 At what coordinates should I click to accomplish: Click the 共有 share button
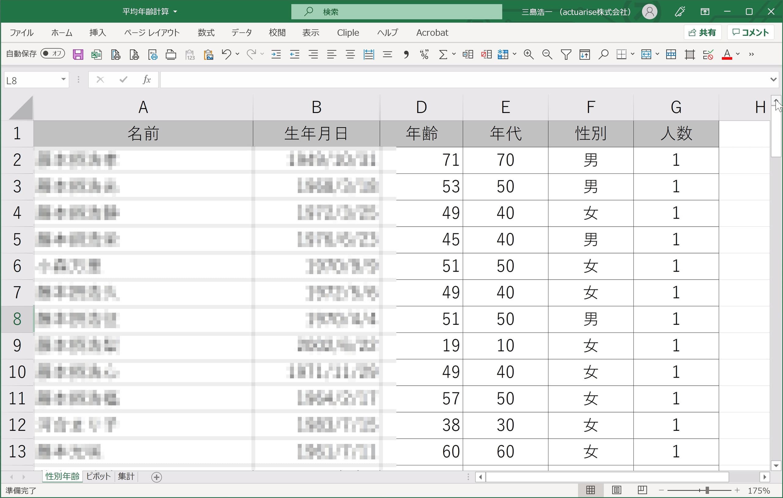point(702,32)
